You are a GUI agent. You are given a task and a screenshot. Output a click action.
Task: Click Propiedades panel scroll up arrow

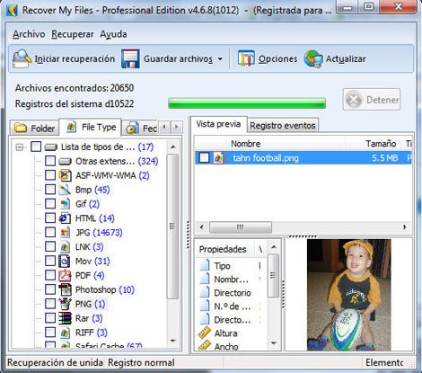point(274,247)
